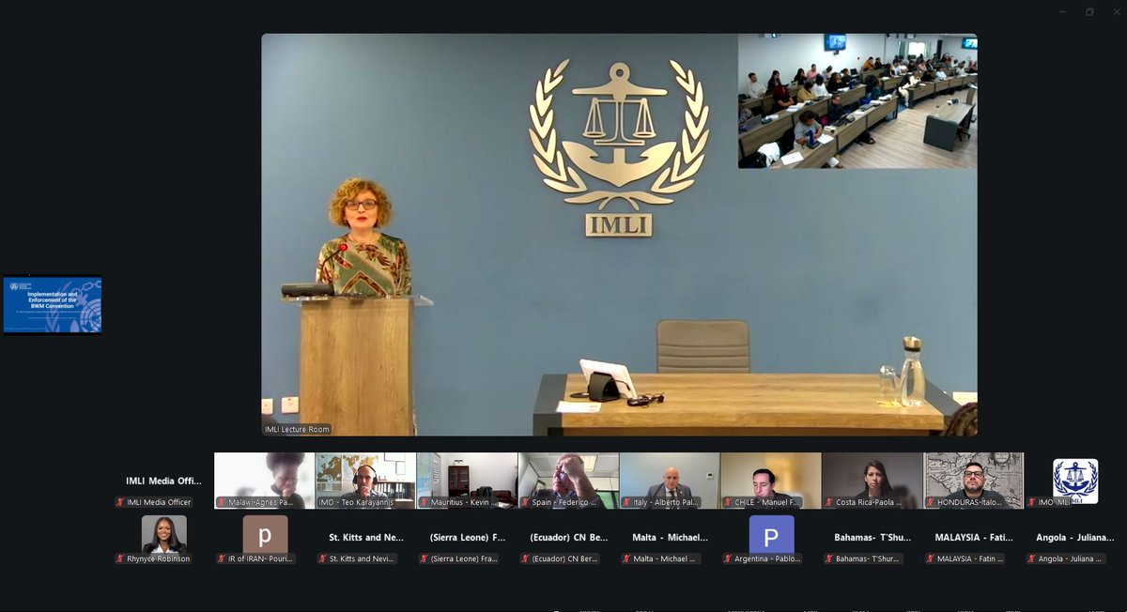Select Rhynyce Robinson's profile photo

click(x=163, y=537)
